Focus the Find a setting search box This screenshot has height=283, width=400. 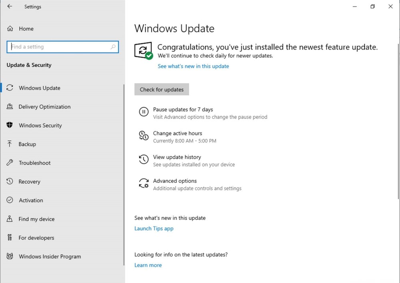click(x=62, y=47)
